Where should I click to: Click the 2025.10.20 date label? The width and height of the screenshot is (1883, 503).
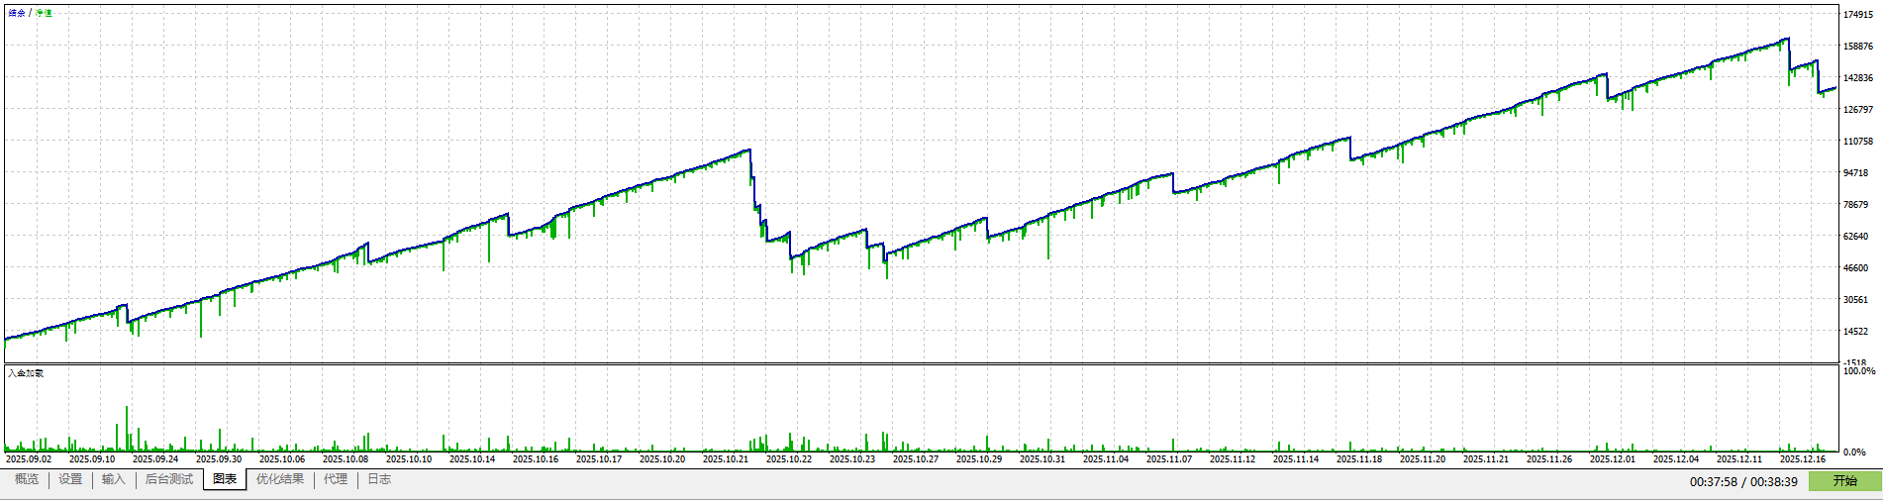pyautogui.click(x=662, y=459)
